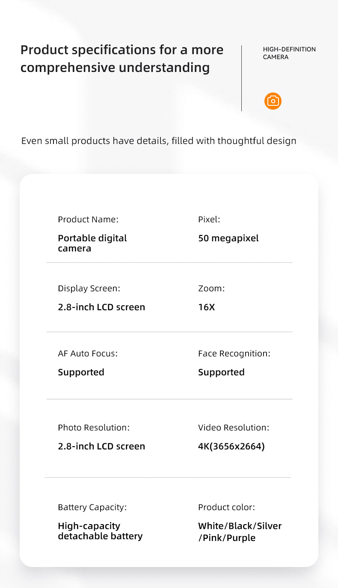Select the "Portable digital camera" value
This screenshot has width=338, height=588.
pyautogui.click(x=92, y=243)
